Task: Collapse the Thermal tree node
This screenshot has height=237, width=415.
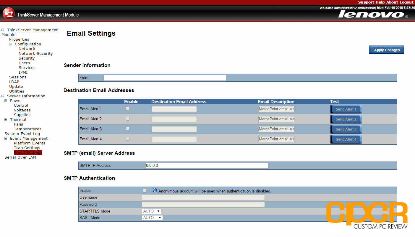Action: (x=6, y=119)
